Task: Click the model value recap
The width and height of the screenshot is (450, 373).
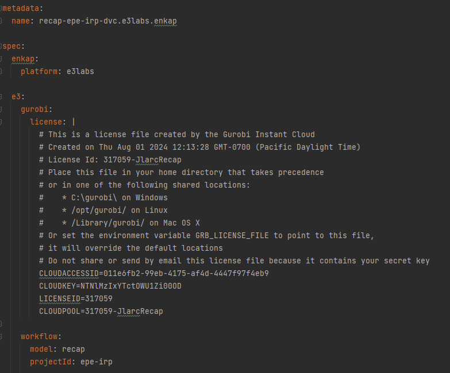Action: [x=74, y=349]
